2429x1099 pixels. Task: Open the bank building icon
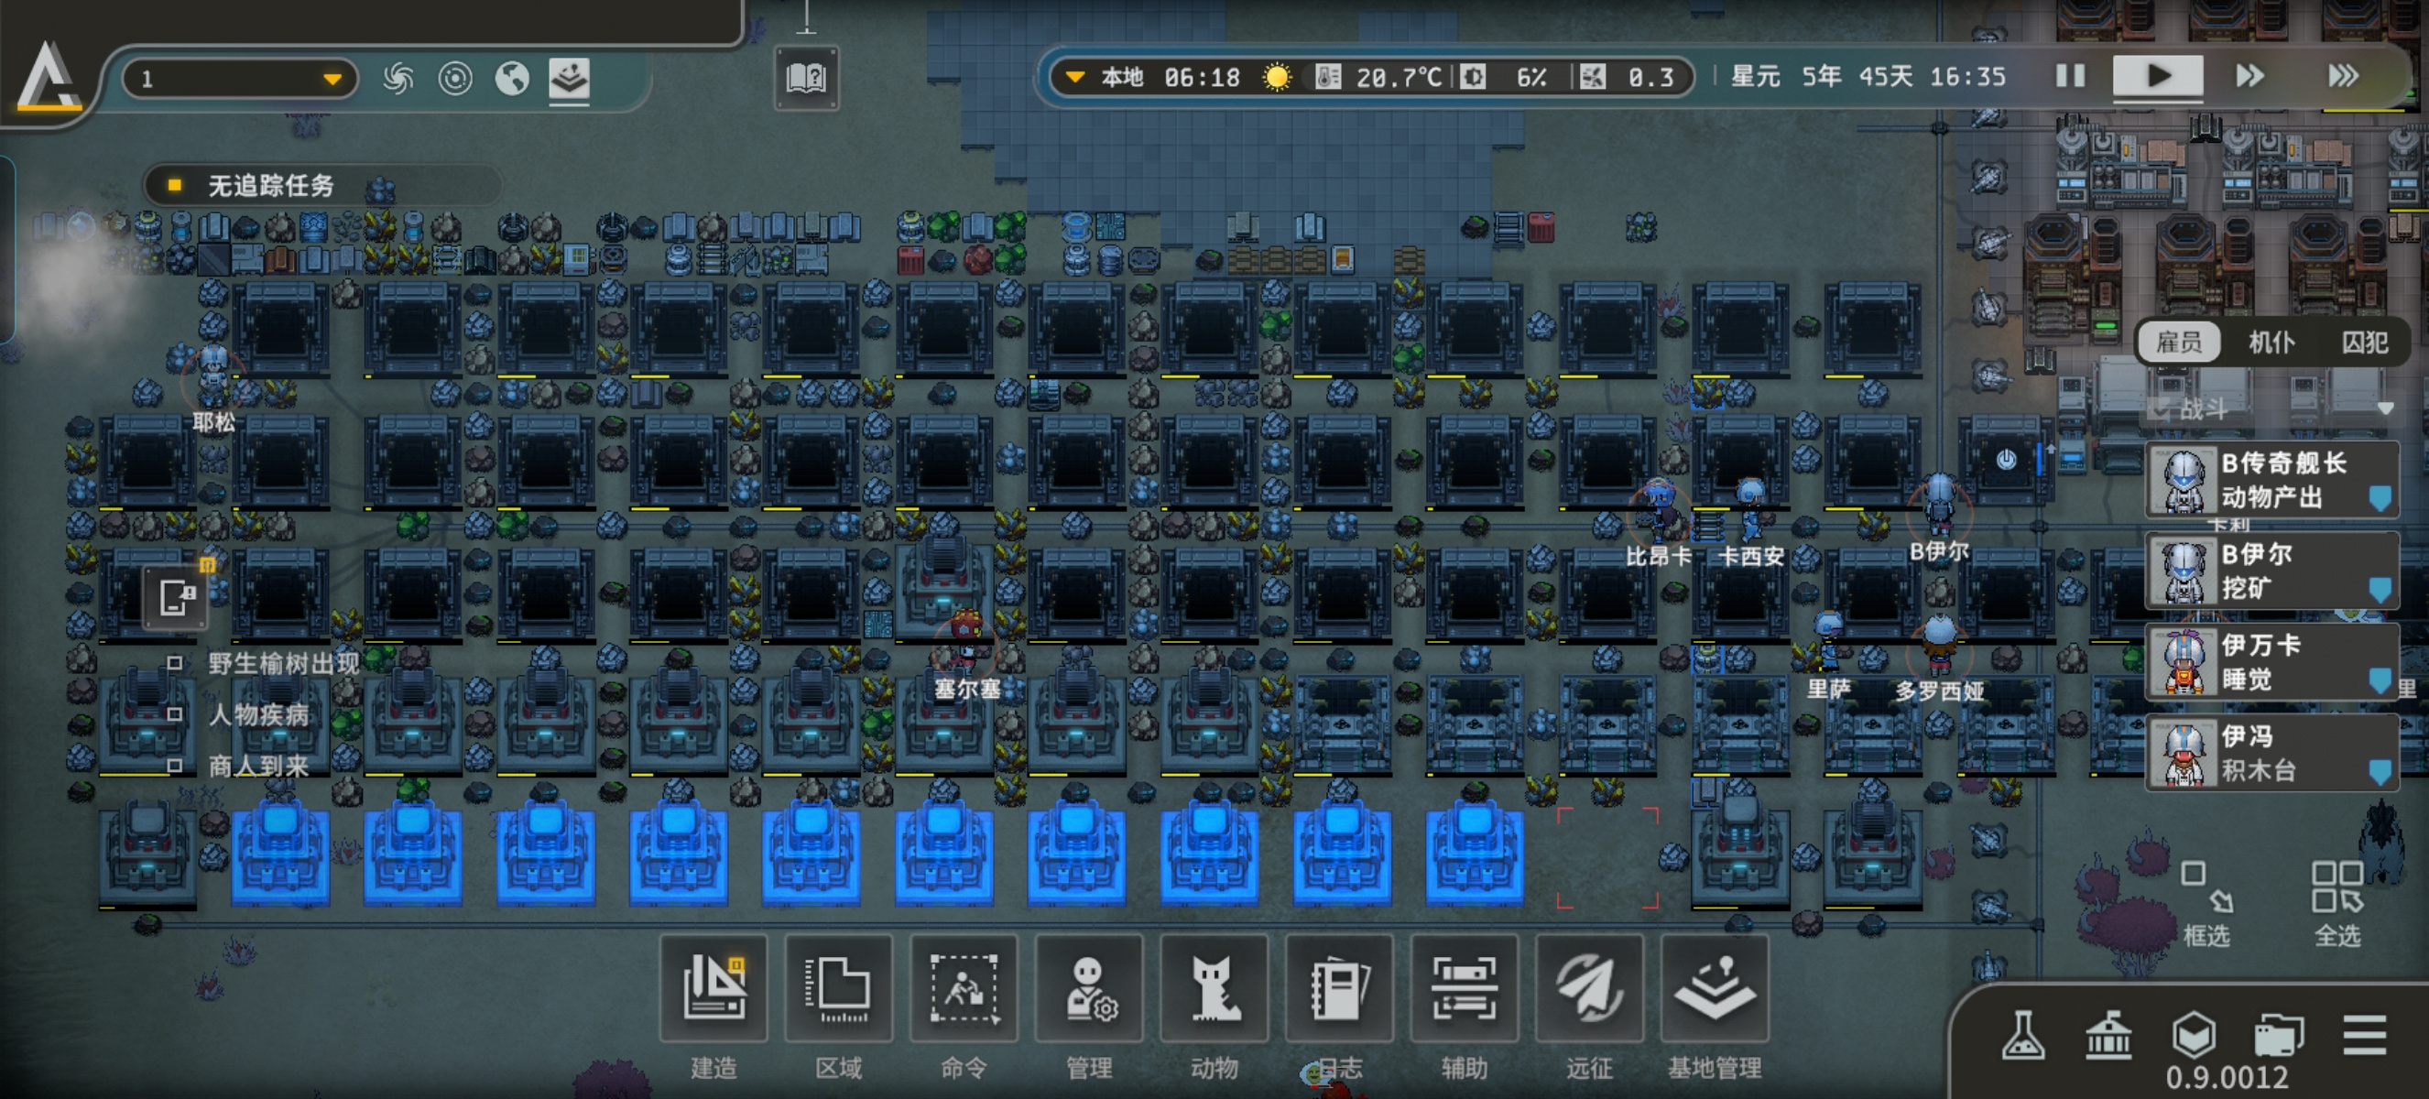2108,1035
